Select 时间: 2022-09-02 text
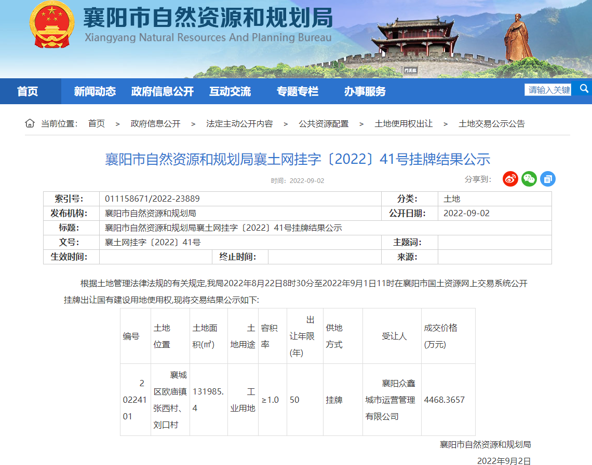This screenshot has height=465, width=592. pos(298,181)
